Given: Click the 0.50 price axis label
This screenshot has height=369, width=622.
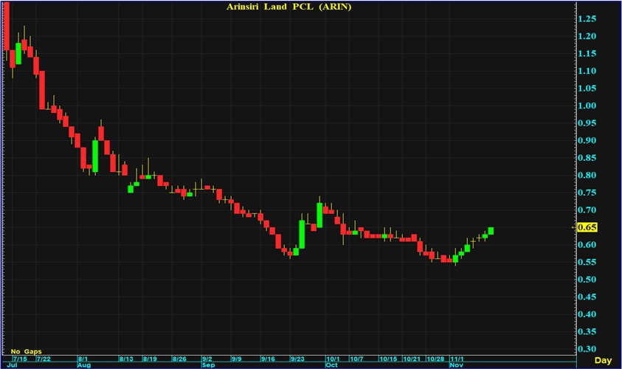Looking at the screenshot, I should click(x=587, y=279).
